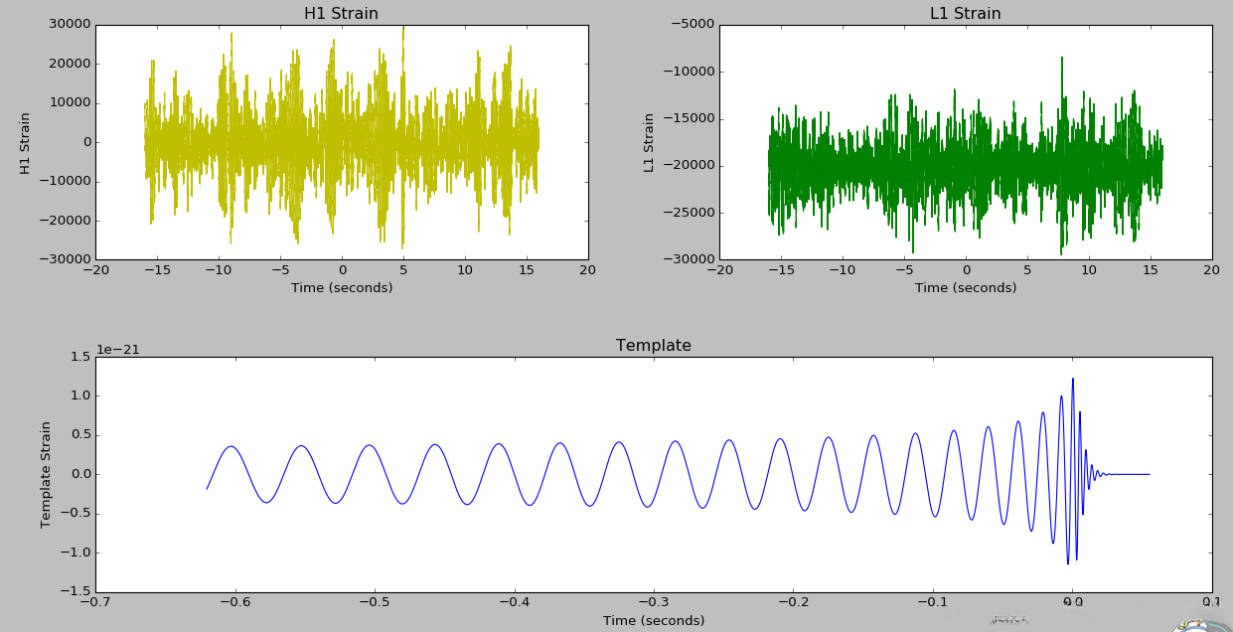Click the −0.3 tick on Template x-axis
Screen dimensions: 1233x632
(x=653, y=602)
